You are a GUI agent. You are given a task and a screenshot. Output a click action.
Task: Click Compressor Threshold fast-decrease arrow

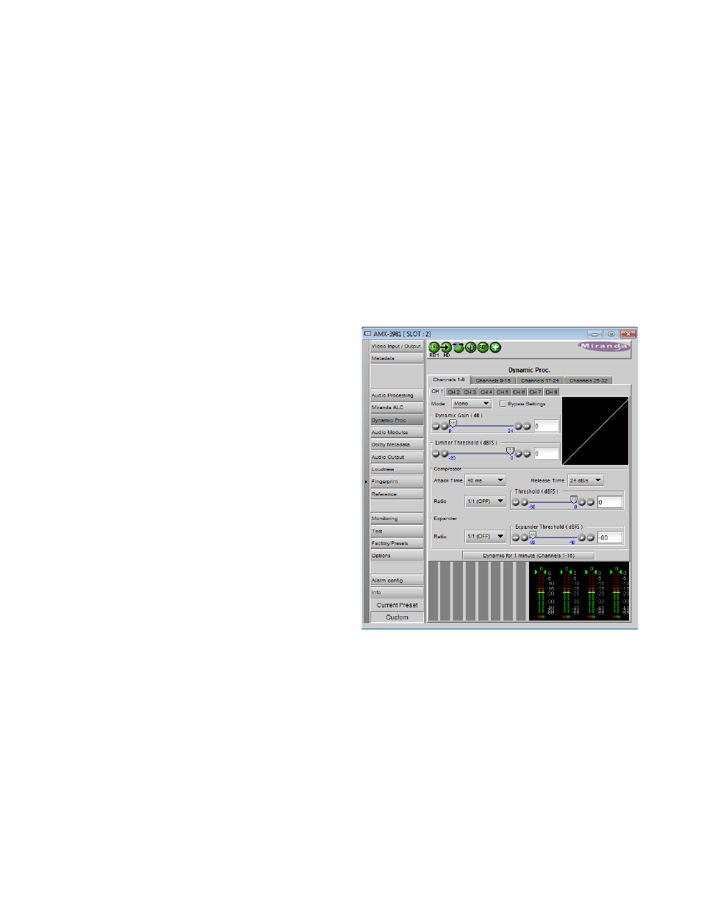click(x=516, y=502)
